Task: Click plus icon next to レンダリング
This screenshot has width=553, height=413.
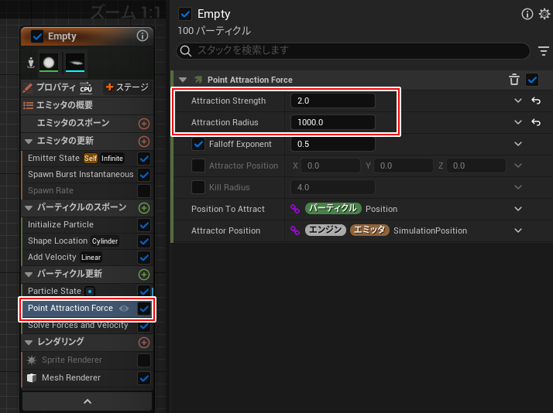Action: pos(143,342)
